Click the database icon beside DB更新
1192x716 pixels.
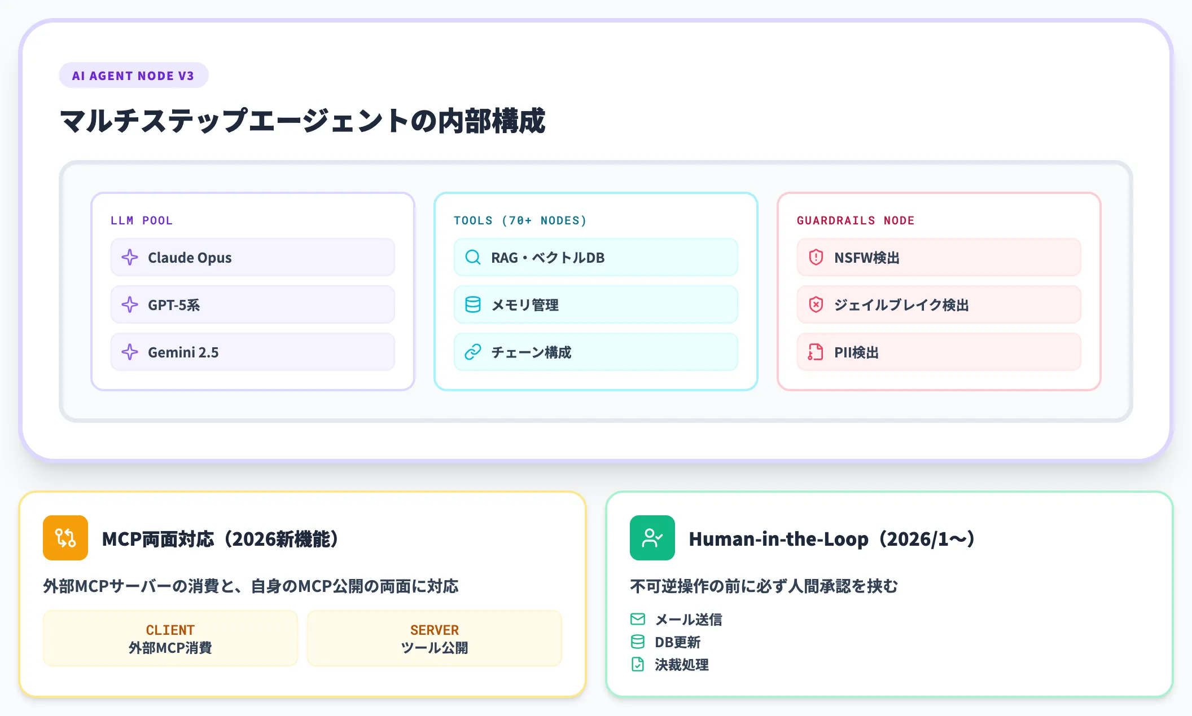[638, 642]
